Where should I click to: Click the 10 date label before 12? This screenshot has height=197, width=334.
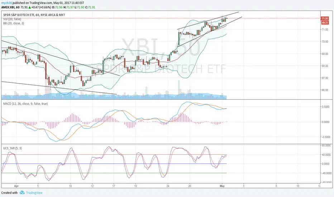[70, 186]
